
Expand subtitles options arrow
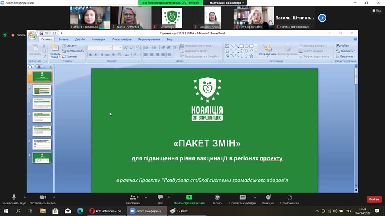(x=255, y=197)
